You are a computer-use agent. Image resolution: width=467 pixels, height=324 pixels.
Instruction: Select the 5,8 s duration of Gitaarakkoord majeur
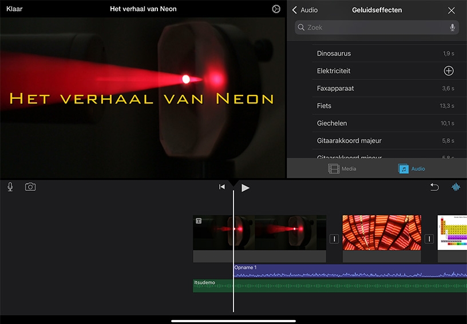click(448, 141)
